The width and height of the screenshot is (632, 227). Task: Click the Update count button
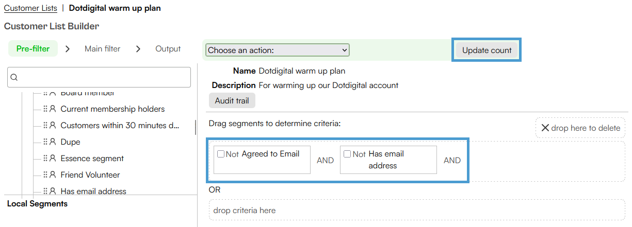pyautogui.click(x=487, y=50)
